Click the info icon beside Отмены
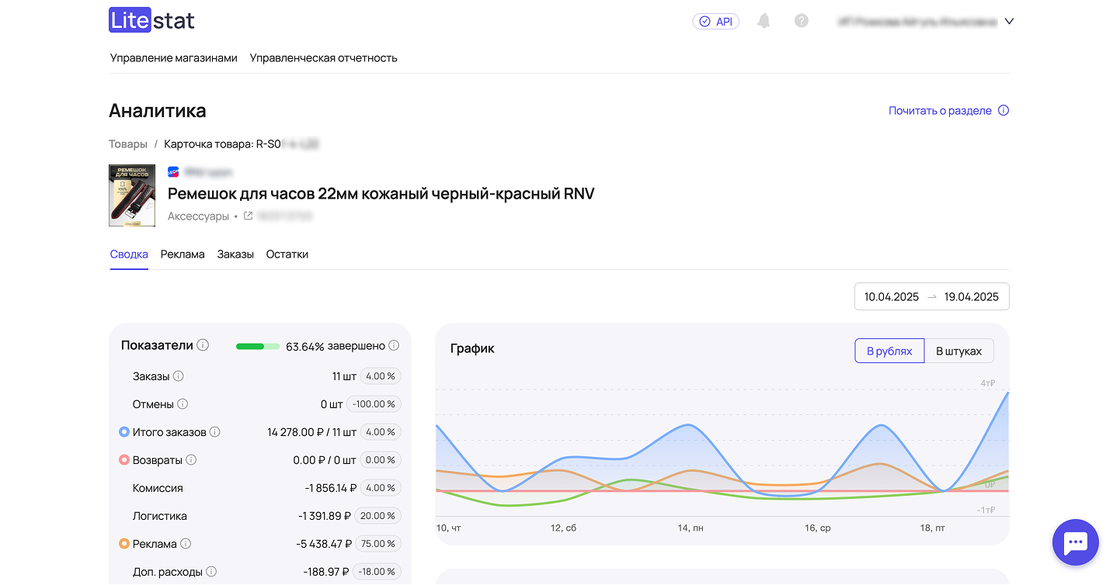This screenshot has width=1113, height=585. pos(183,404)
